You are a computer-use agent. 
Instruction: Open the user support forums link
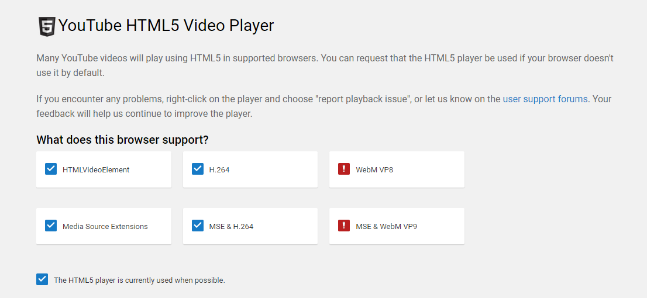click(545, 99)
